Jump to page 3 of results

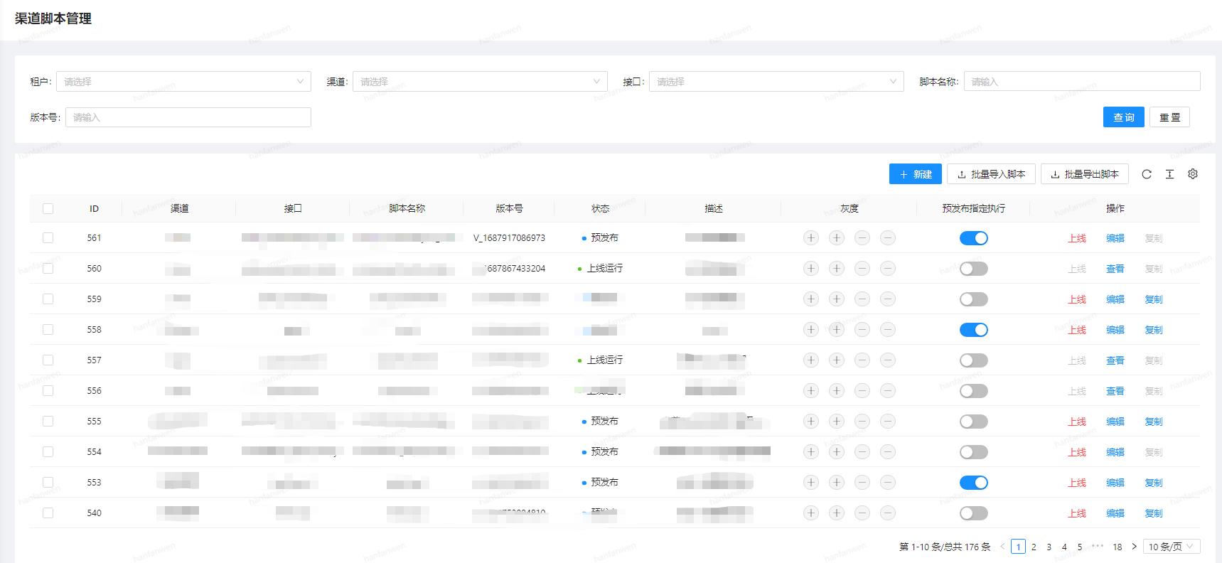[x=1049, y=547]
